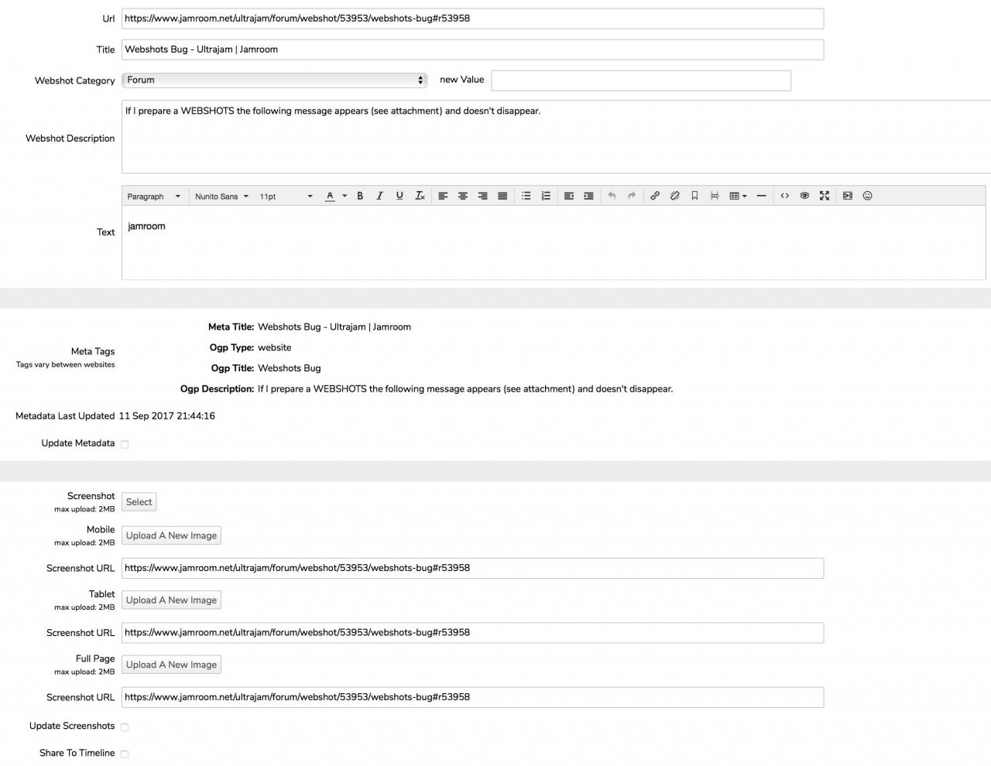Focus the Title input field
The image size is (991, 766).
472,50
